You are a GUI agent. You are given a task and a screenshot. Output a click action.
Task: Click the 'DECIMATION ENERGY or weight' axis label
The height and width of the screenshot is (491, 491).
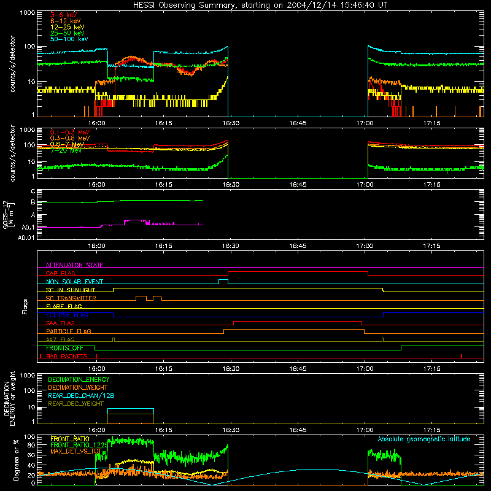(x=9, y=398)
